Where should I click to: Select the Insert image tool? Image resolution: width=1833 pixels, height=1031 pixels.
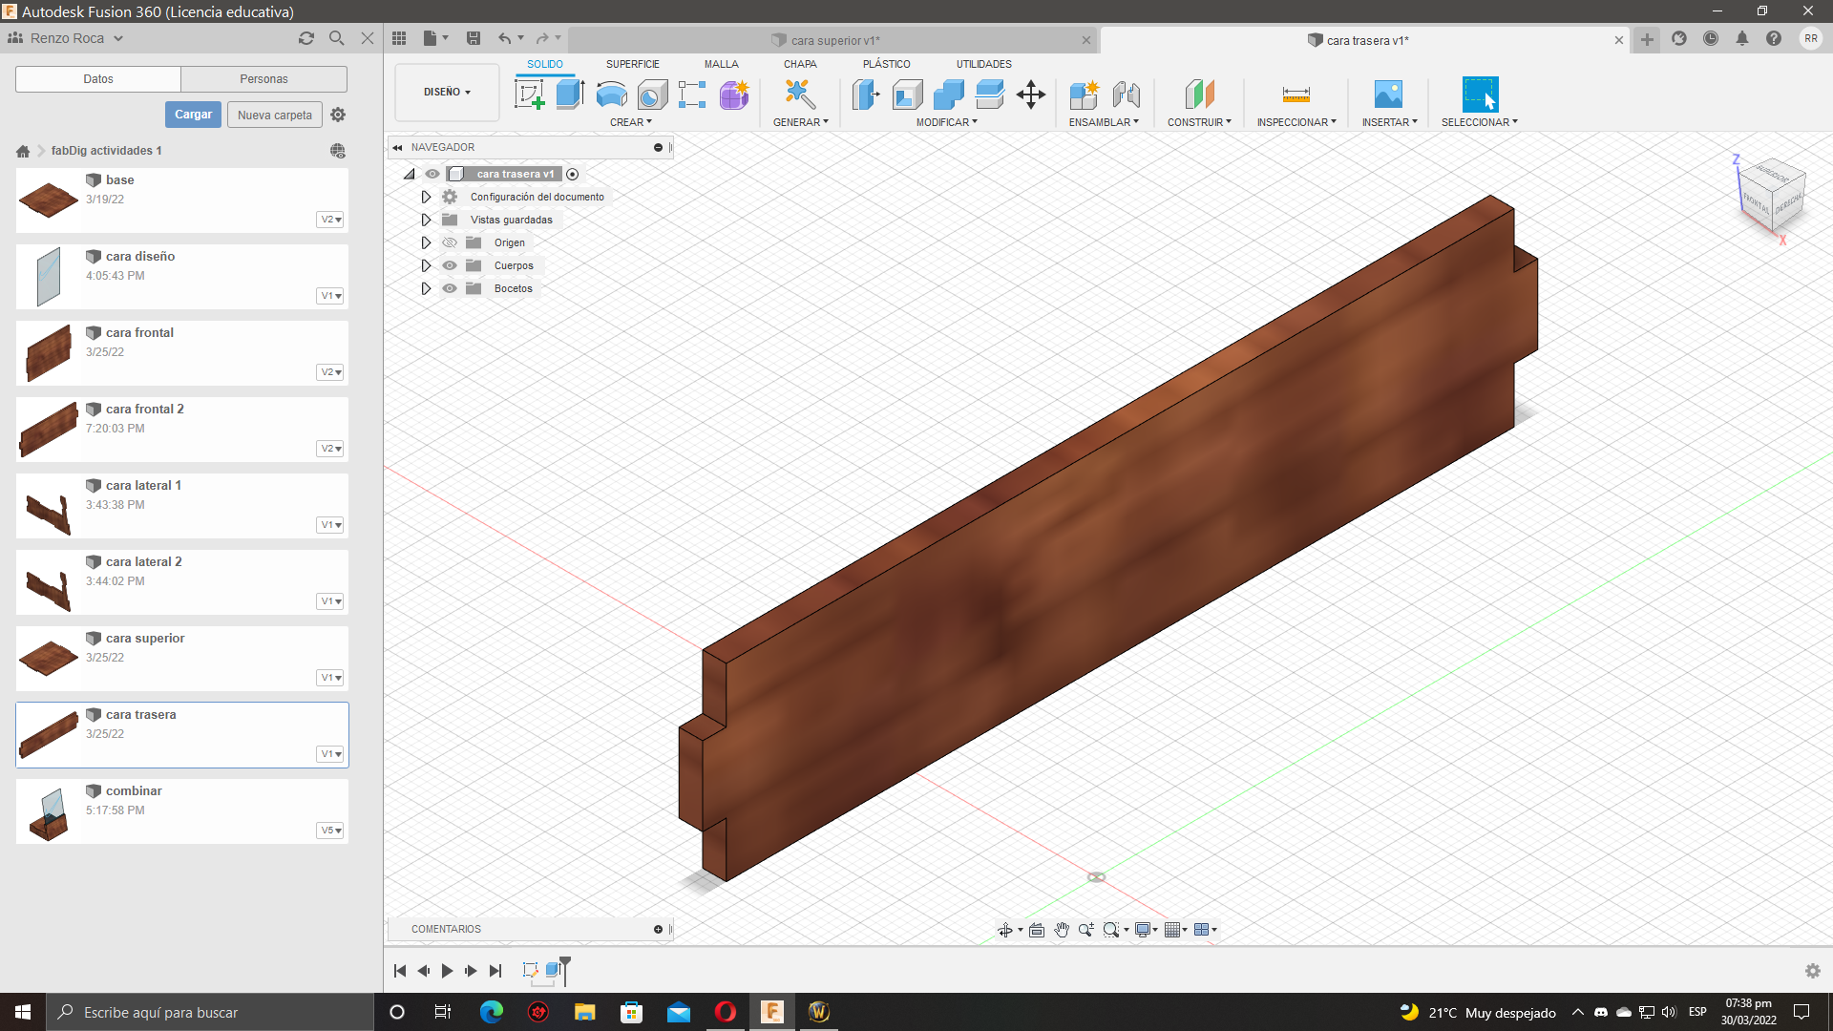pos(1388,95)
